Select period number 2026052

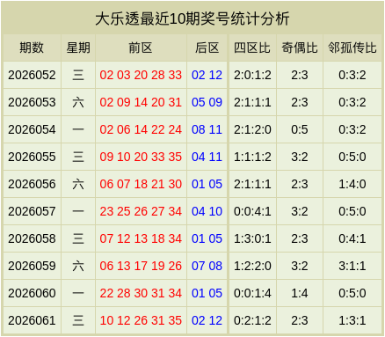[32, 75]
